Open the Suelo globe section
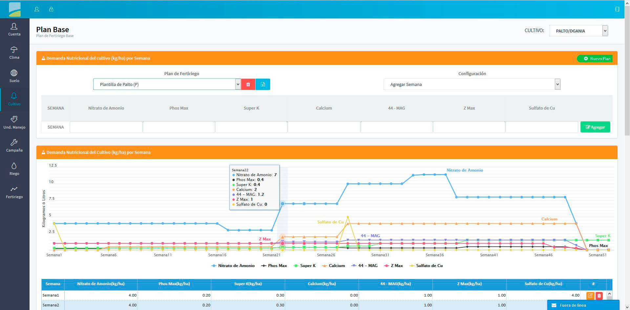 (14, 76)
